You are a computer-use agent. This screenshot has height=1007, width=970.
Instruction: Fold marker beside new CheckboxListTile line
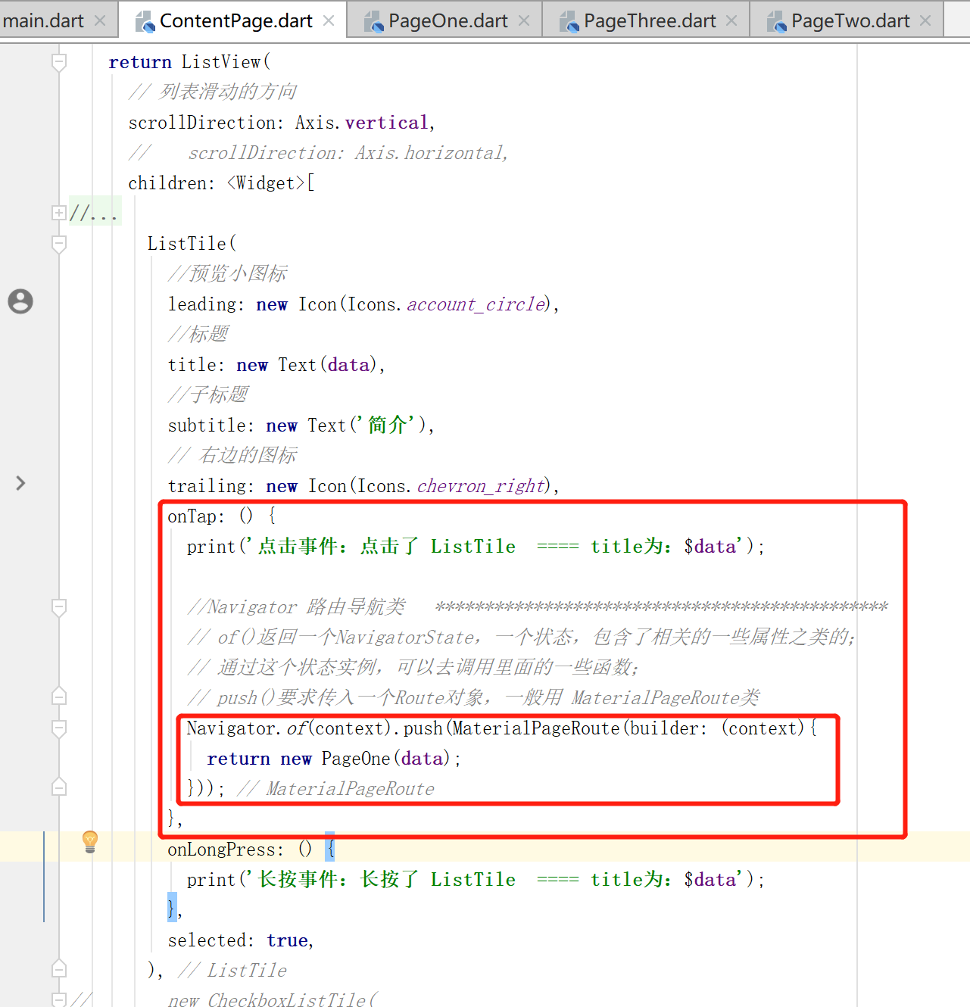pos(59,1000)
